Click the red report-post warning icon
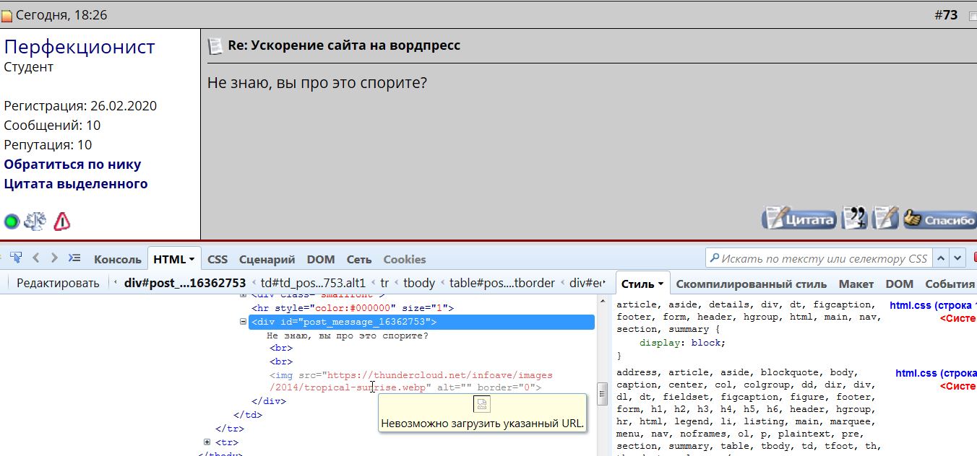This screenshot has height=456, width=977. click(x=62, y=221)
